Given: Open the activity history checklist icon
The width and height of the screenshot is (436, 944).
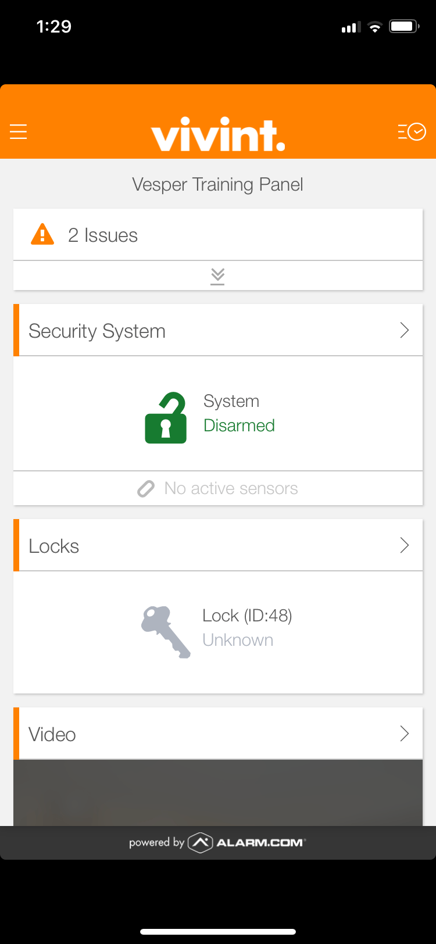Looking at the screenshot, I should coord(412,132).
